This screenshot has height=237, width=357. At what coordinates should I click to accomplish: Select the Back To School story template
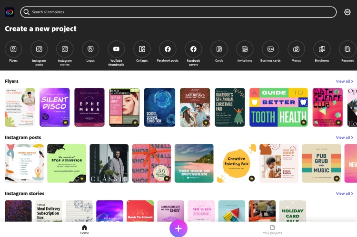[x=140, y=211]
